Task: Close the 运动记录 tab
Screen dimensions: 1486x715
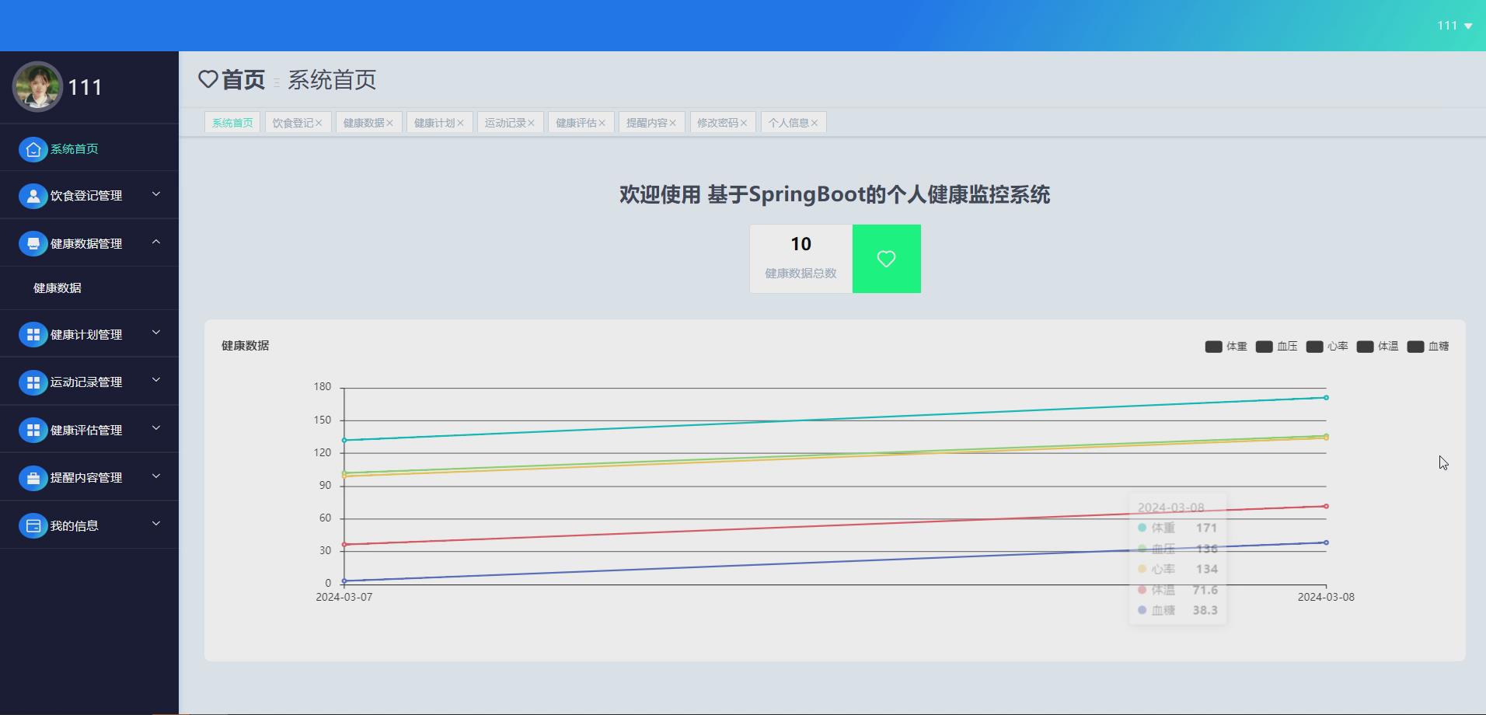Action: (532, 122)
